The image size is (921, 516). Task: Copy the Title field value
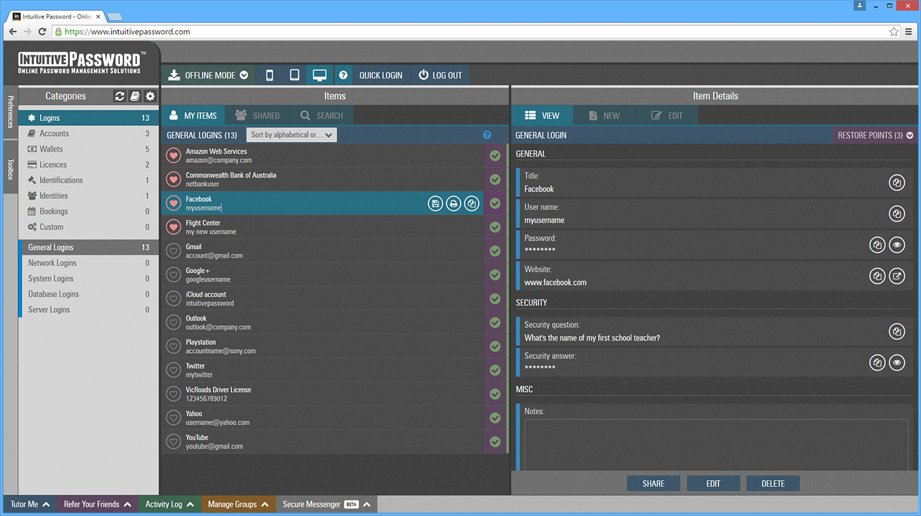click(x=896, y=183)
